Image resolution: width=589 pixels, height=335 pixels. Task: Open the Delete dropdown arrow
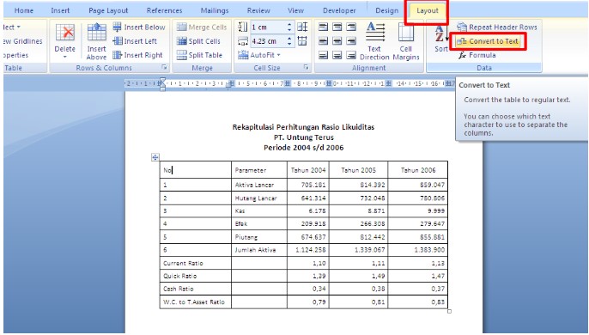[x=64, y=57]
